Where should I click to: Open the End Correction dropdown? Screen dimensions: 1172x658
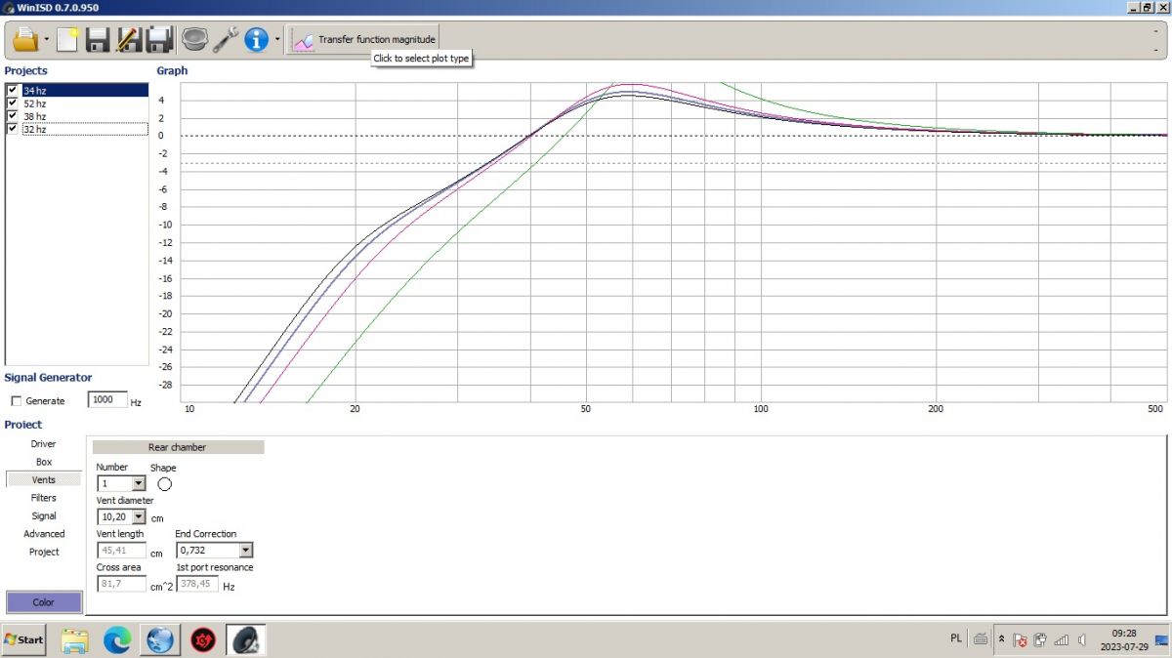245,550
